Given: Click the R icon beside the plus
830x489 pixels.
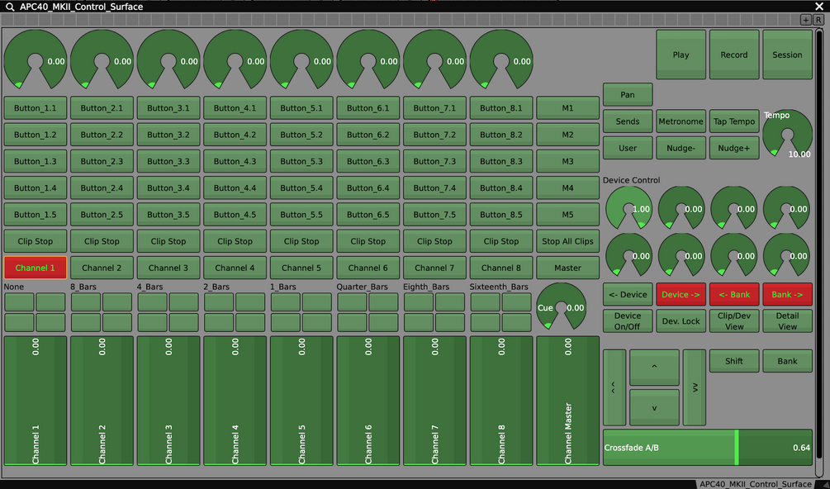Looking at the screenshot, I should pos(818,20).
